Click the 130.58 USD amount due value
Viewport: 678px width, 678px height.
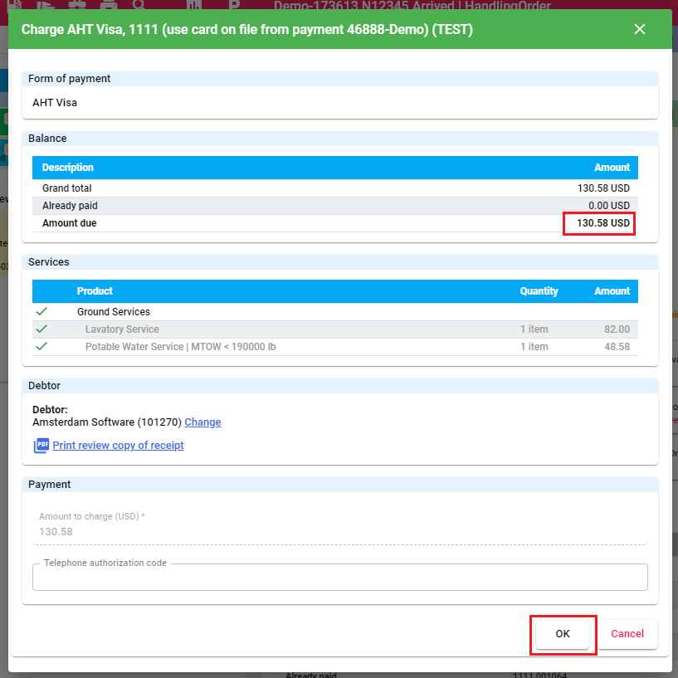pyautogui.click(x=603, y=223)
